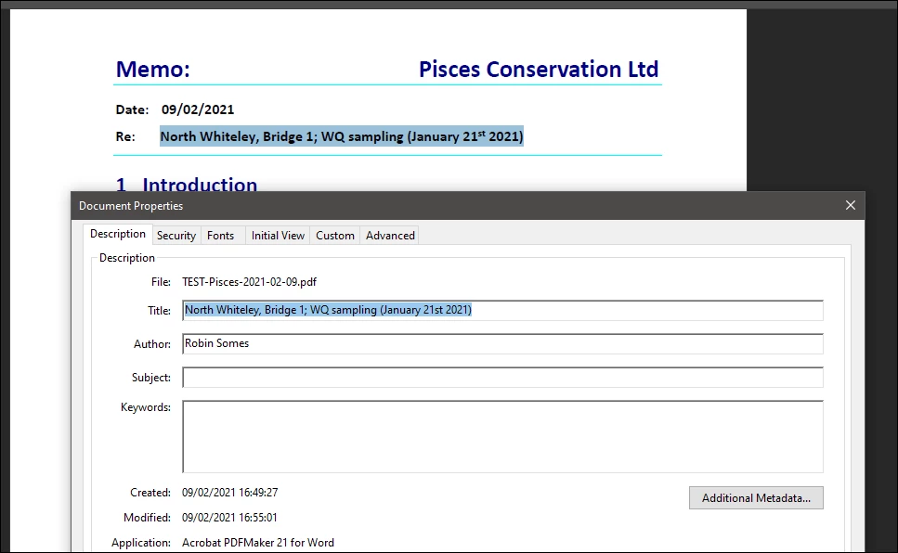Click the memo date 09/02/2021
This screenshot has height=553, width=898.
click(198, 109)
